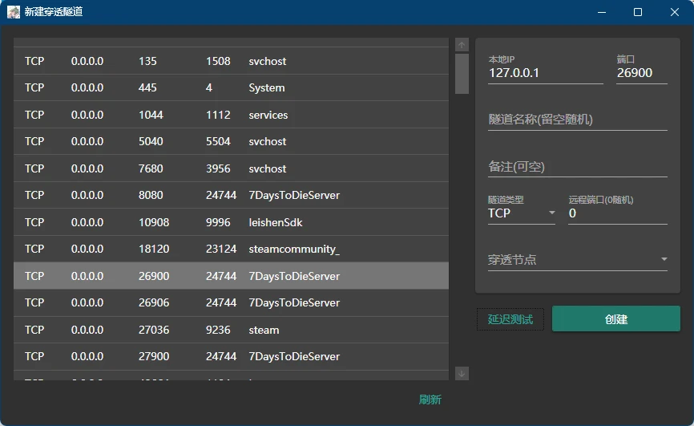Click the vertical scrollbar thumb
Screen dimensions: 694x426
[x=462, y=74]
